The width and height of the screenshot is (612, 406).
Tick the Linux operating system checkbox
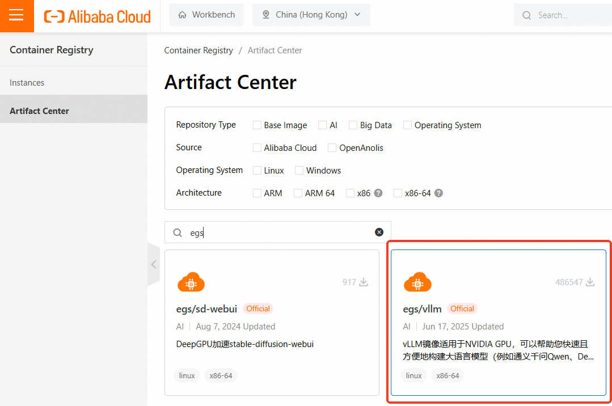(258, 171)
